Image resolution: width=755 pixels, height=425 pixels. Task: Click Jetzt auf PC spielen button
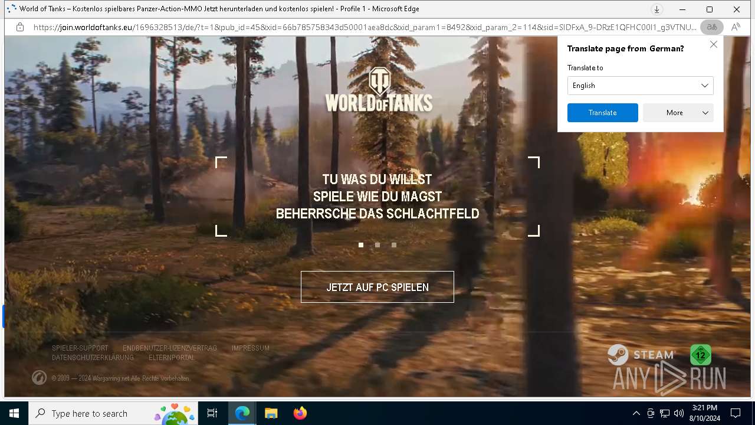point(377,287)
